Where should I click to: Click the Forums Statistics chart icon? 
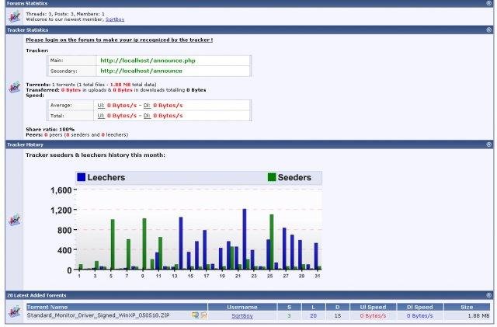click(x=14, y=16)
